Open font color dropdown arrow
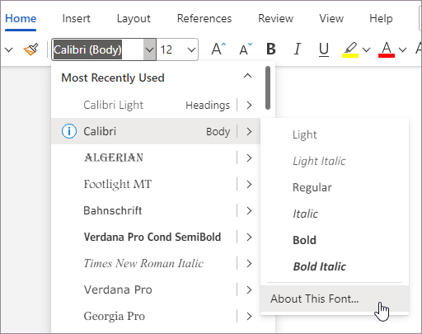Screen dimensions: 422x334 point(402,49)
